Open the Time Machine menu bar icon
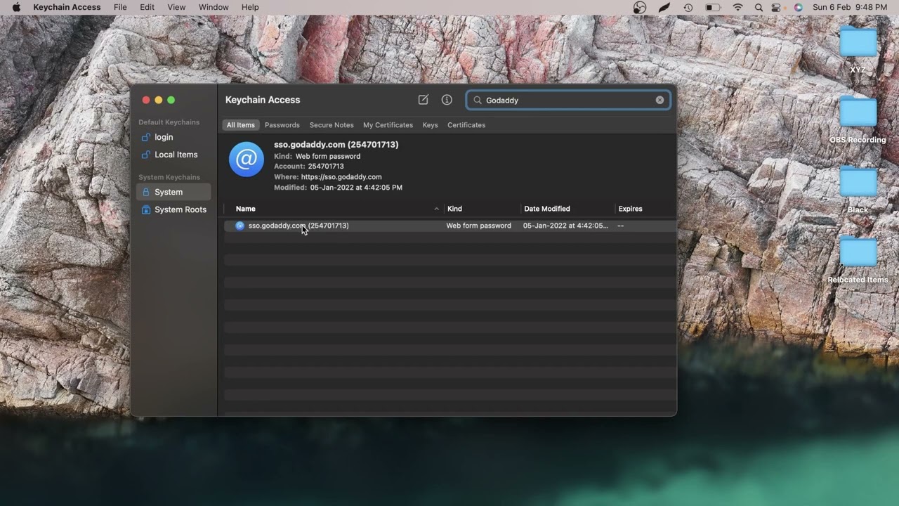Screen dimensions: 899x506 coord(688,7)
